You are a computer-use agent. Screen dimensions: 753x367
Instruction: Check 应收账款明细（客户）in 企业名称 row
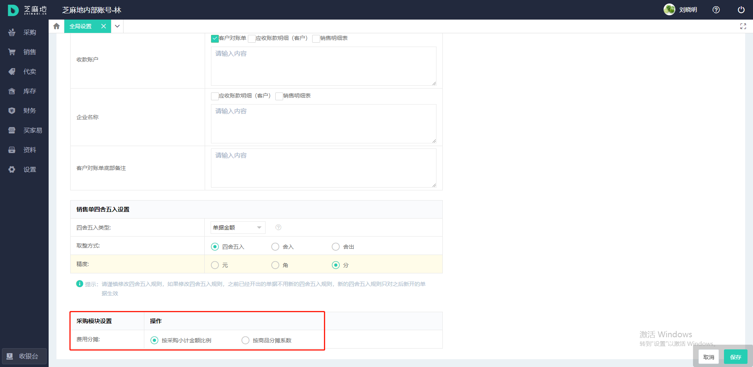click(x=215, y=96)
